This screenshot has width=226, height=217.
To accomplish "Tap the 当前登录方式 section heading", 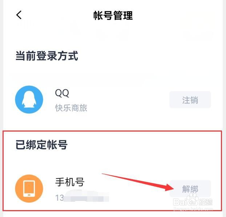I will pos(47,56).
